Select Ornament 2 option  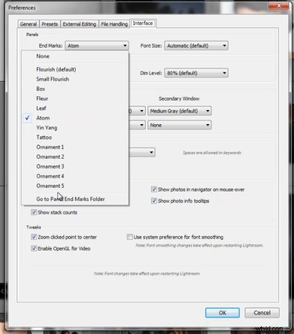pyautogui.click(x=75, y=157)
